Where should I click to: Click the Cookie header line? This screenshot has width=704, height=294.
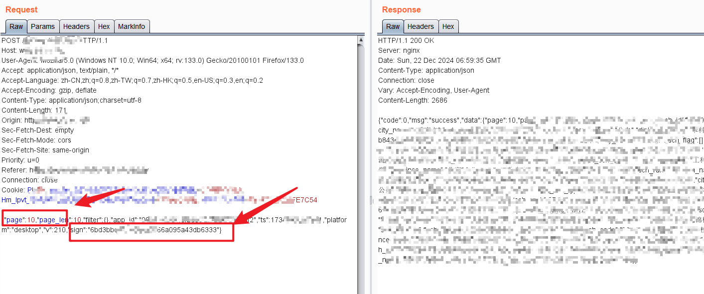point(122,190)
